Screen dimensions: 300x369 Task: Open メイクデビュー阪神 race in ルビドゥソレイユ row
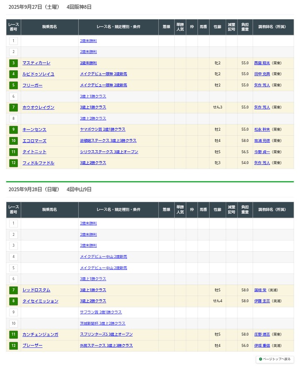103,74
